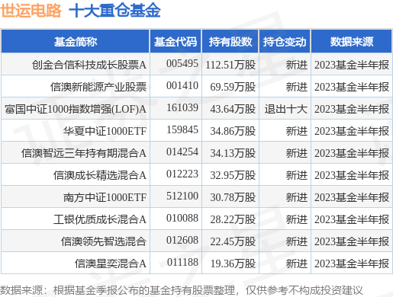Viewport: 393px width, 297px height.
Task: Click fund code 014254
Action: [182, 152]
